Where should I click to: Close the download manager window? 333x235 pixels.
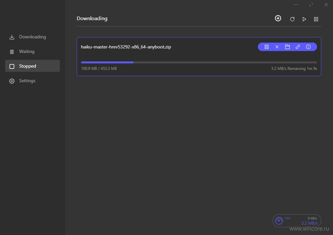(326, 5)
